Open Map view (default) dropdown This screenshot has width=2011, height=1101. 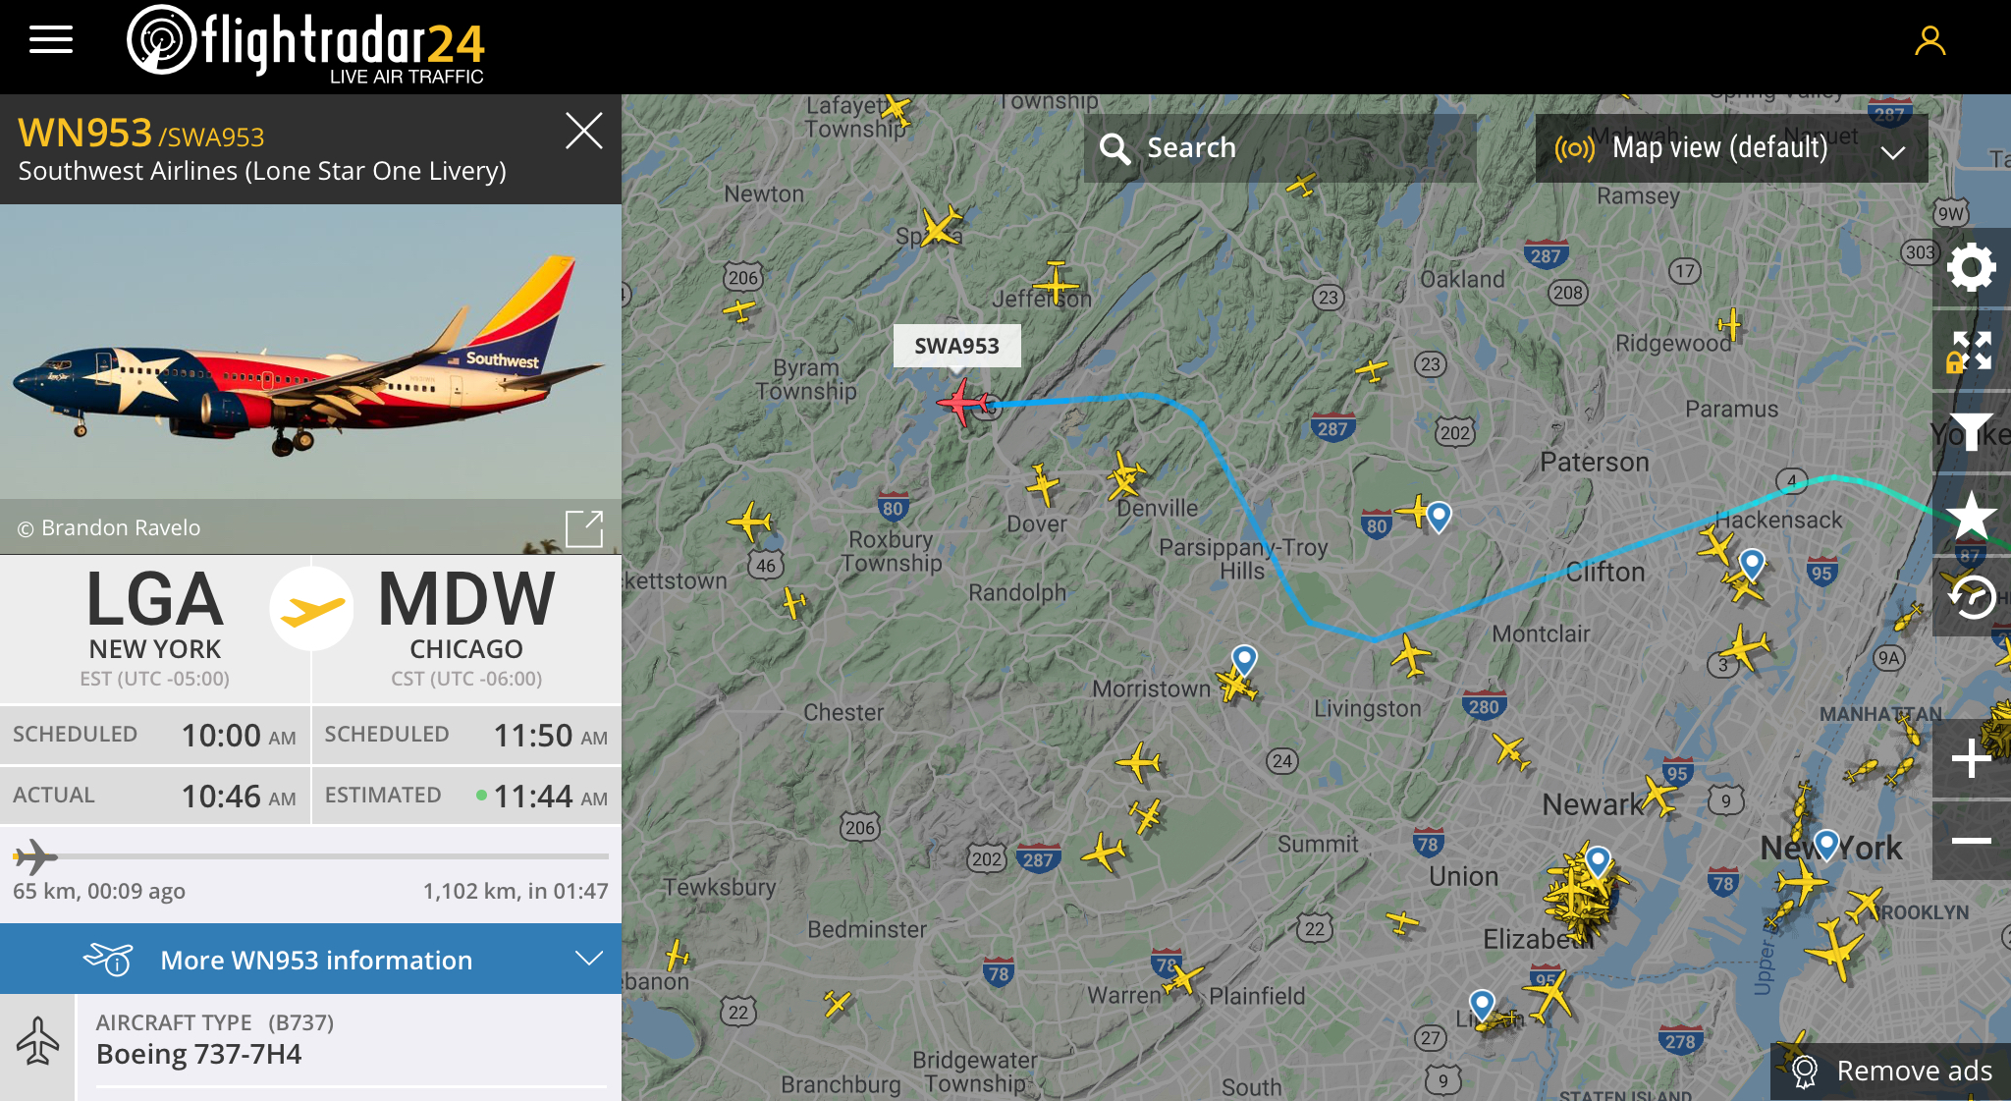click(1731, 148)
